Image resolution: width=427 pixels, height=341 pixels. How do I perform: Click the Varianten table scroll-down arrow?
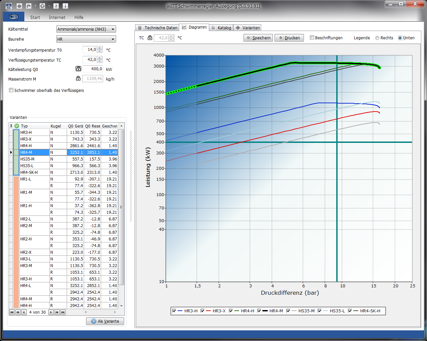121,306
